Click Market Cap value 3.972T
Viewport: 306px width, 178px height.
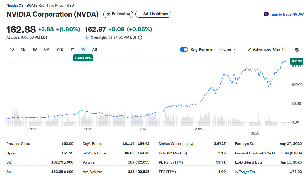click(220, 144)
